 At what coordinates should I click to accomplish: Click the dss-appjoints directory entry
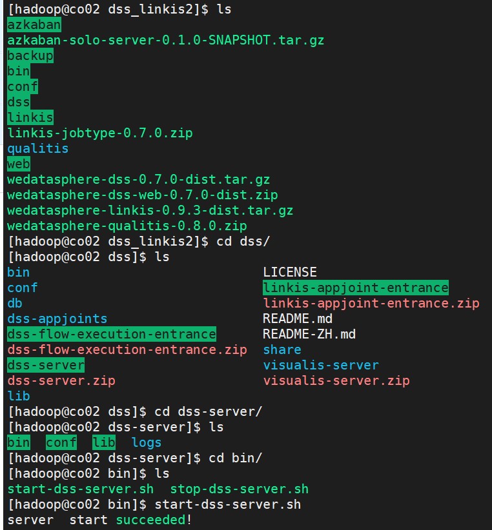pos(57,319)
